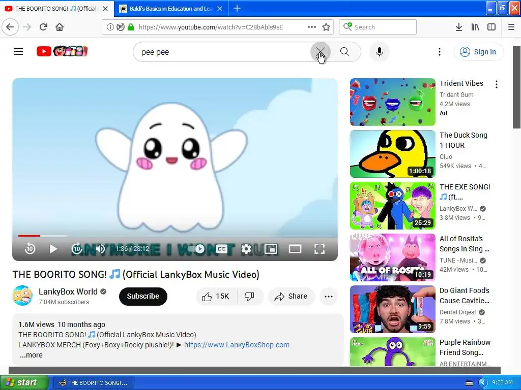The height and width of the screenshot is (390, 521).
Task: Enable miniplayer mode
Action: (x=271, y=248)
